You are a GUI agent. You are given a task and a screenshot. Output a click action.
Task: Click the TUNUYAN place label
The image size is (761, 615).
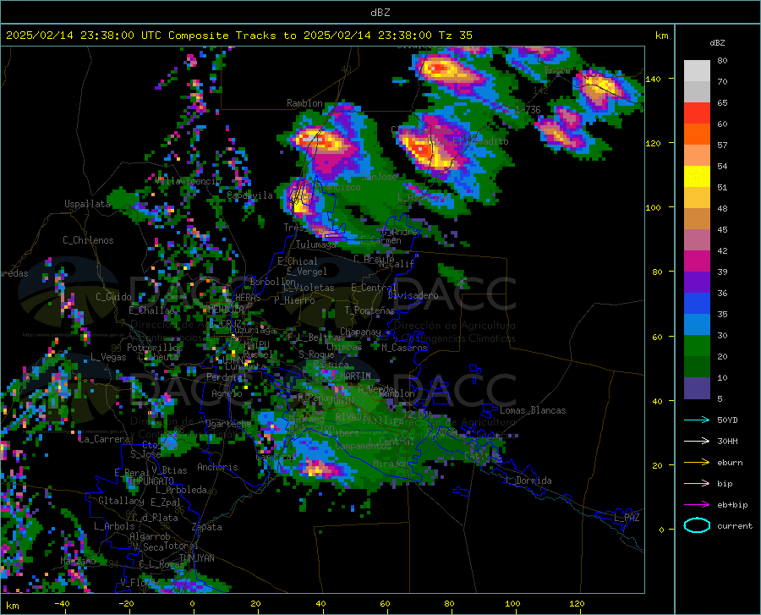pyautogui.click(x=196, y=558)
